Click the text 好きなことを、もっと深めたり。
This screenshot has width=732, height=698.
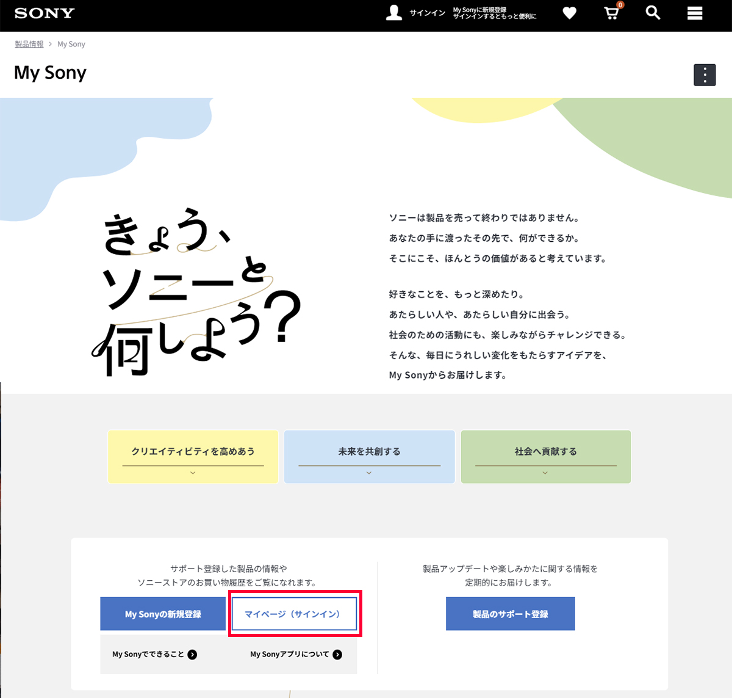pos(457,294)
